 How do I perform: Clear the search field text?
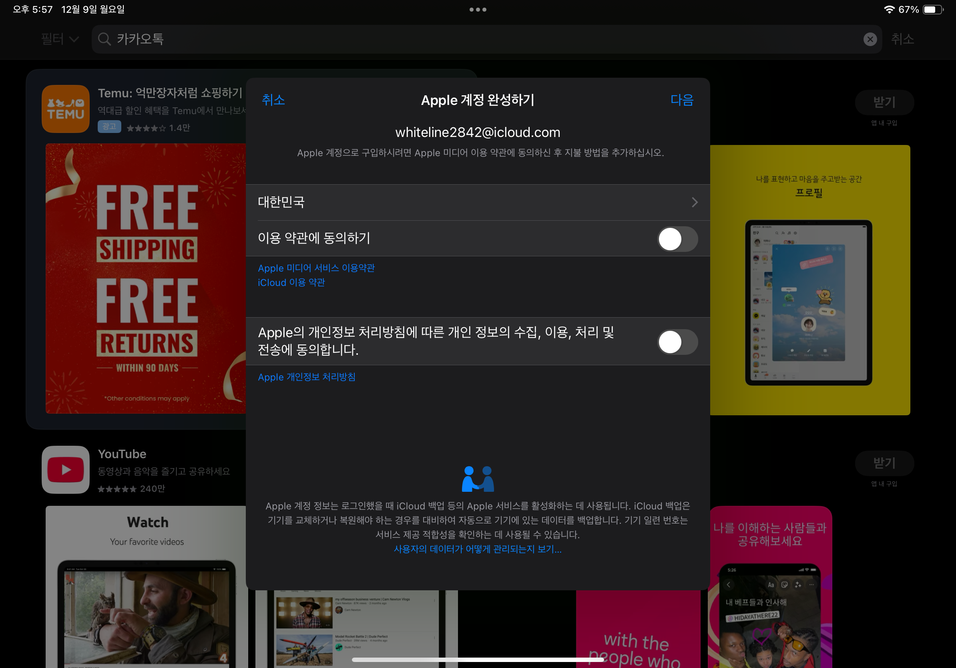[x=870, y=39]
